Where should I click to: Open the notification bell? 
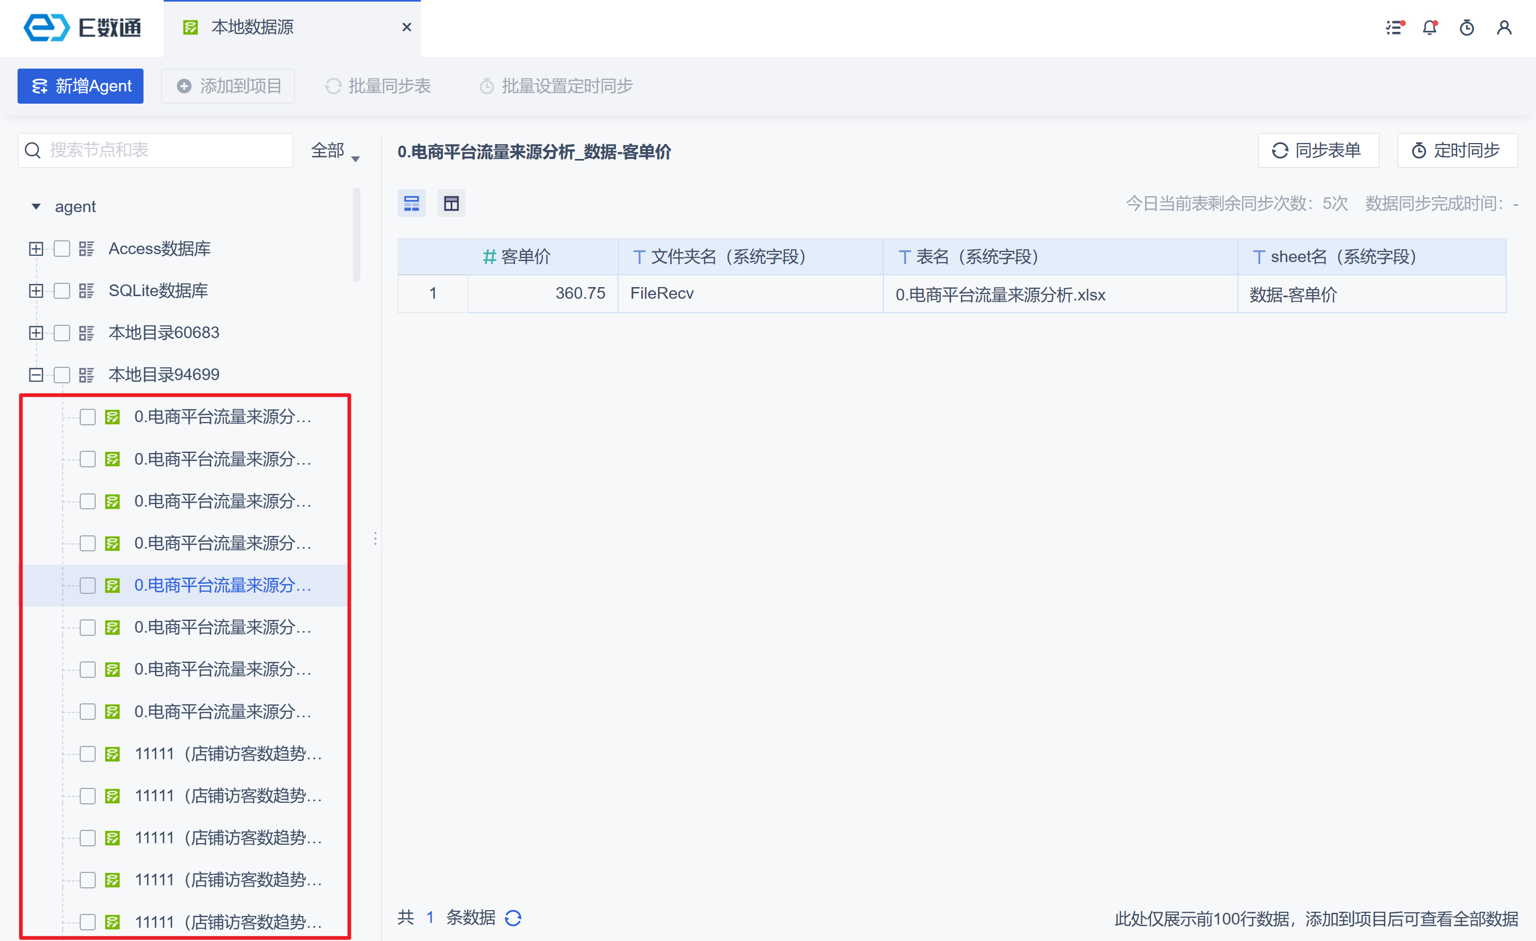(1430, 28)
